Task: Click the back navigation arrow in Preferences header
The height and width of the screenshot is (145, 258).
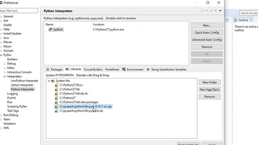Action: click(202, 11)
